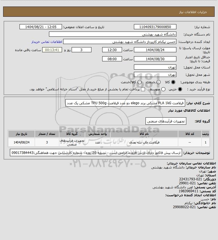Click the requester field حسن نیکنام کارپرداز
This screenshot has width=218, height=240.
(120, 42)
